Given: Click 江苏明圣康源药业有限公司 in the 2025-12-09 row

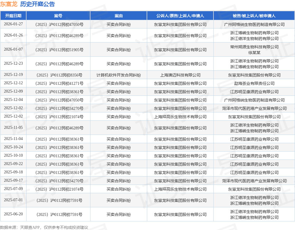Looking at the screenshot, I should 254,92.
